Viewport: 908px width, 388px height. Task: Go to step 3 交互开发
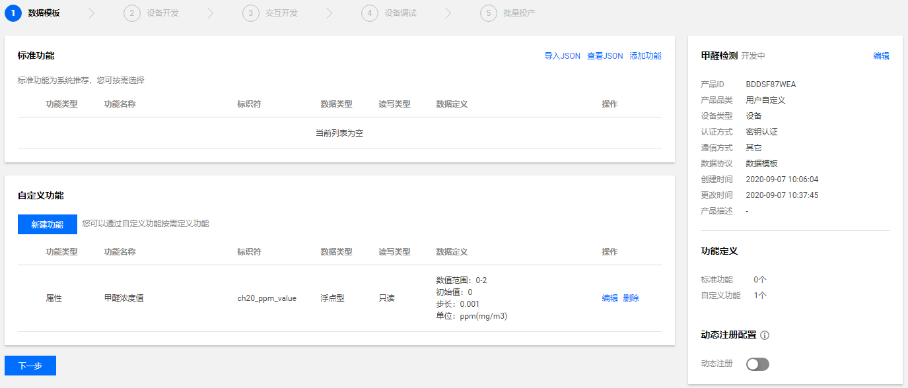coord(270,13)
